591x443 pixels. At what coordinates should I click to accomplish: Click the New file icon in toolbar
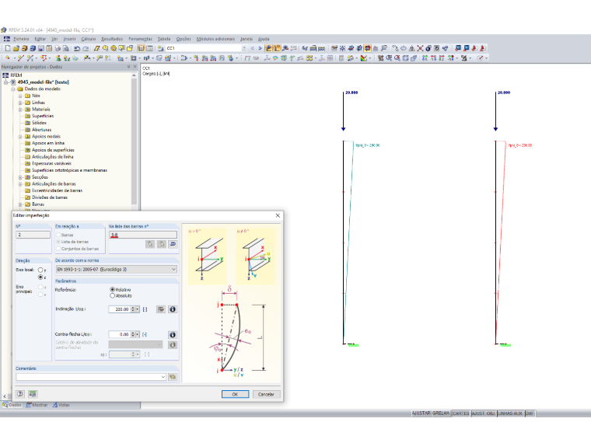tap(8, 48)
